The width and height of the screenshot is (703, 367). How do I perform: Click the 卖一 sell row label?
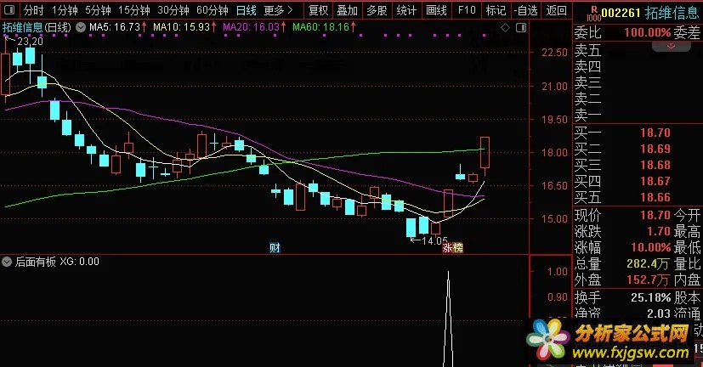[x=587, y=115]
